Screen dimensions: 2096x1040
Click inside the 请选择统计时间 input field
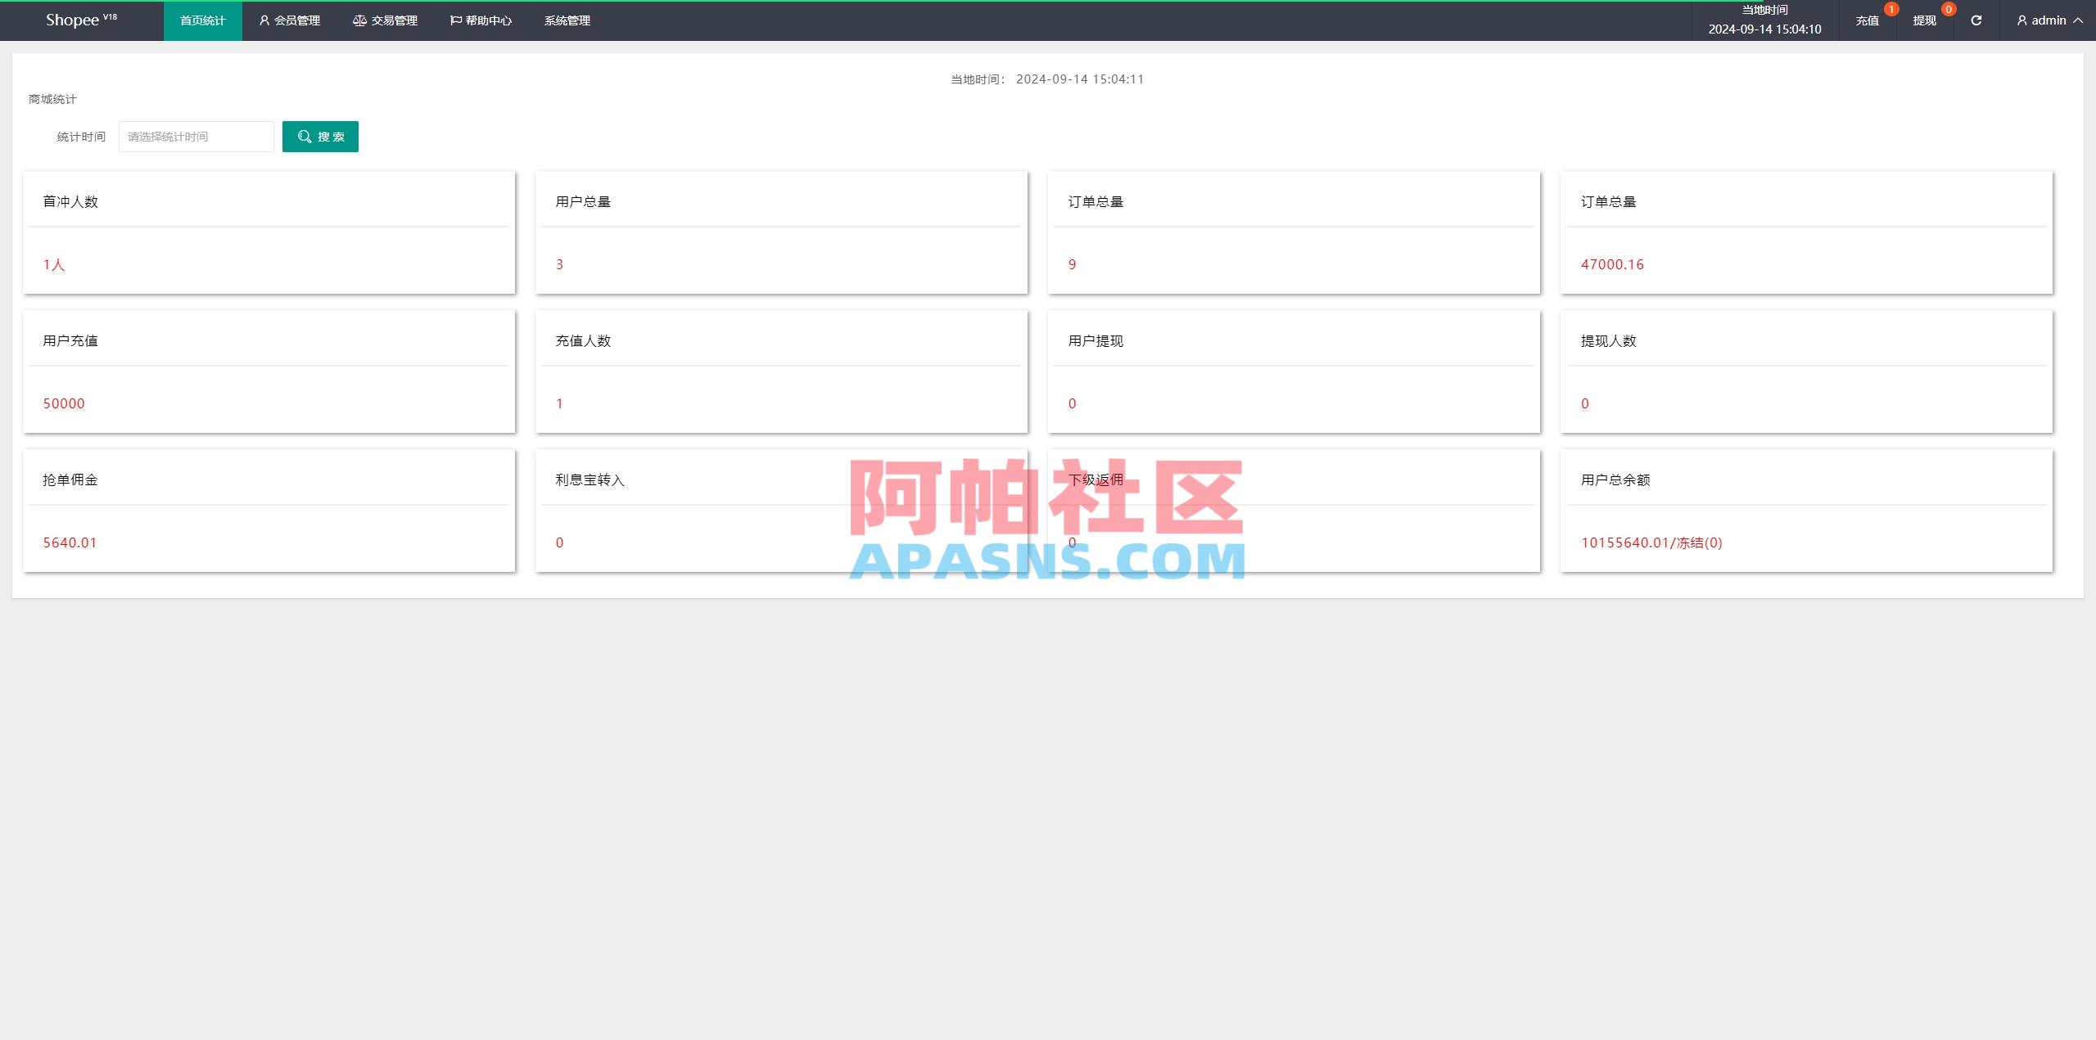(196, 137)
